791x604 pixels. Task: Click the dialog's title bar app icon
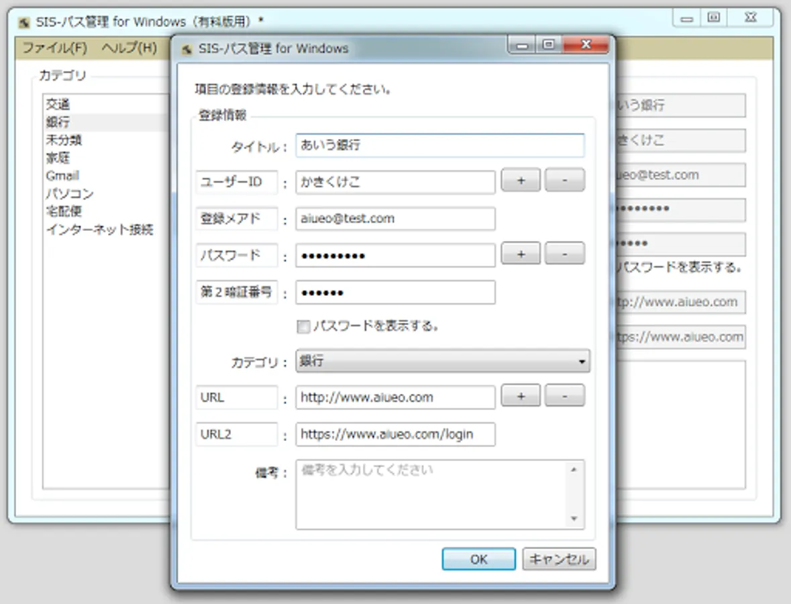point(187,49)
